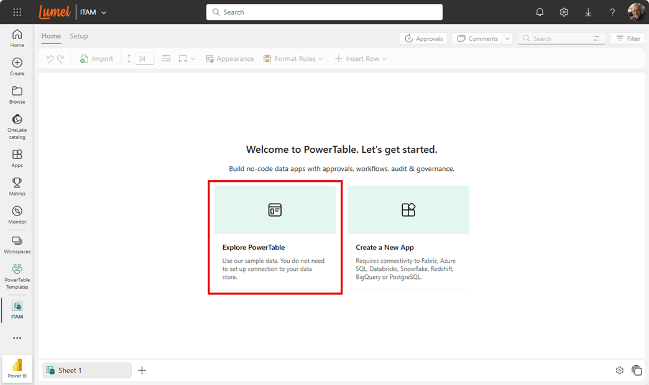
Task: Click the notifications bell icon
Action: (x=540, y=12)
